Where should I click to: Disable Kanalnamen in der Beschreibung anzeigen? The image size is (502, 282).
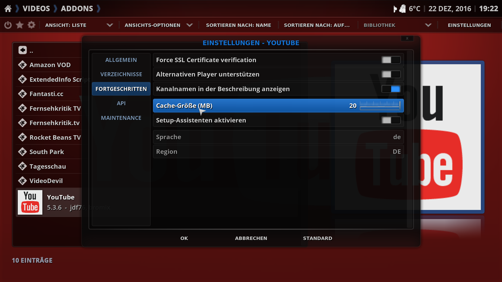(x=391, y=89)
